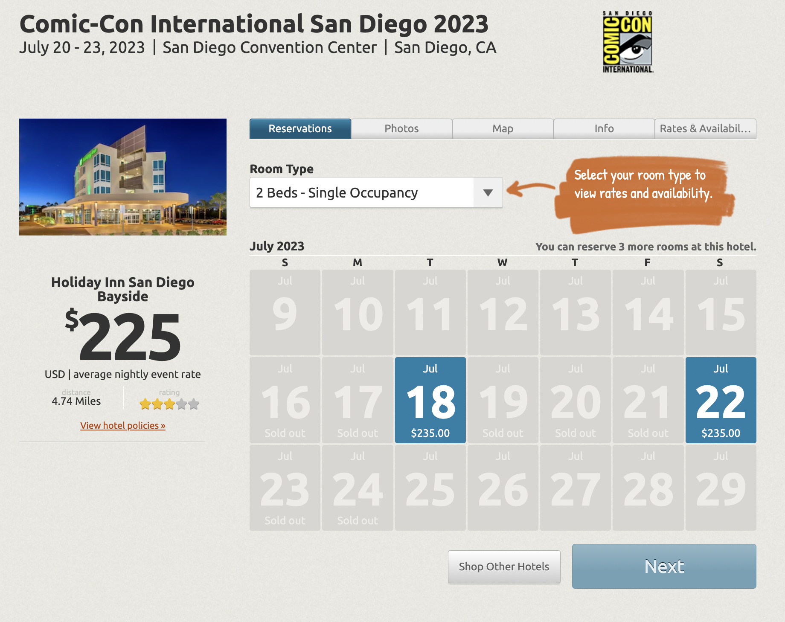Screen dimensions: 785x622
Task: Open View hotel policies link
Action: pos(123,425)
